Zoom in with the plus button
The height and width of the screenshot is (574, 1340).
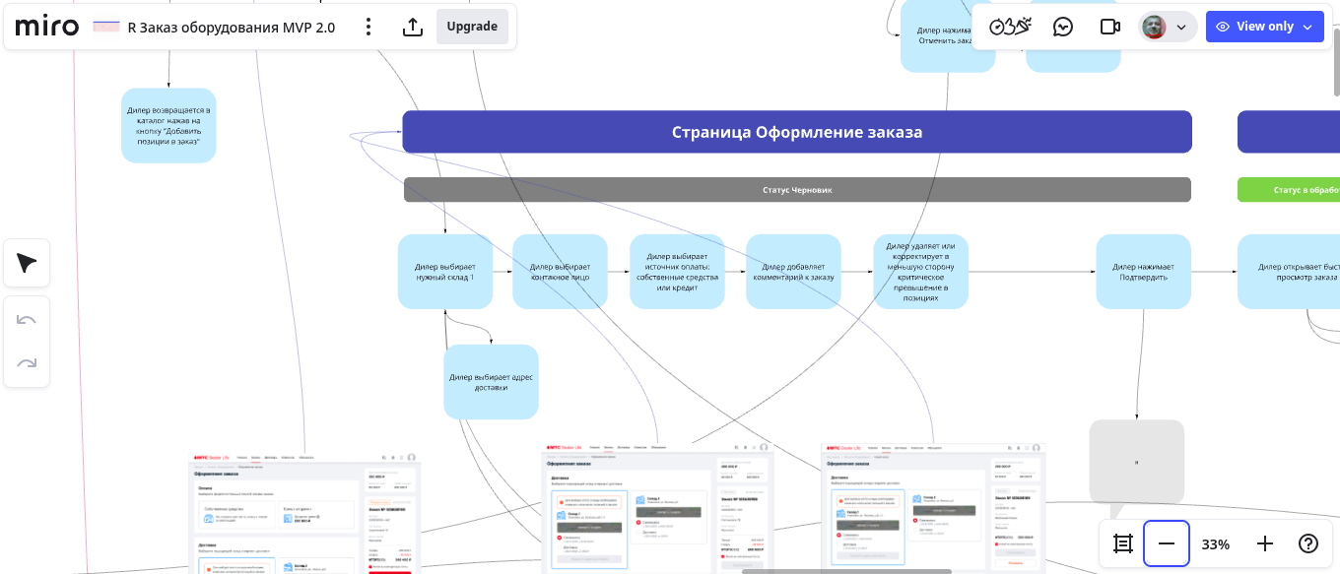[x=1265, y=543]
